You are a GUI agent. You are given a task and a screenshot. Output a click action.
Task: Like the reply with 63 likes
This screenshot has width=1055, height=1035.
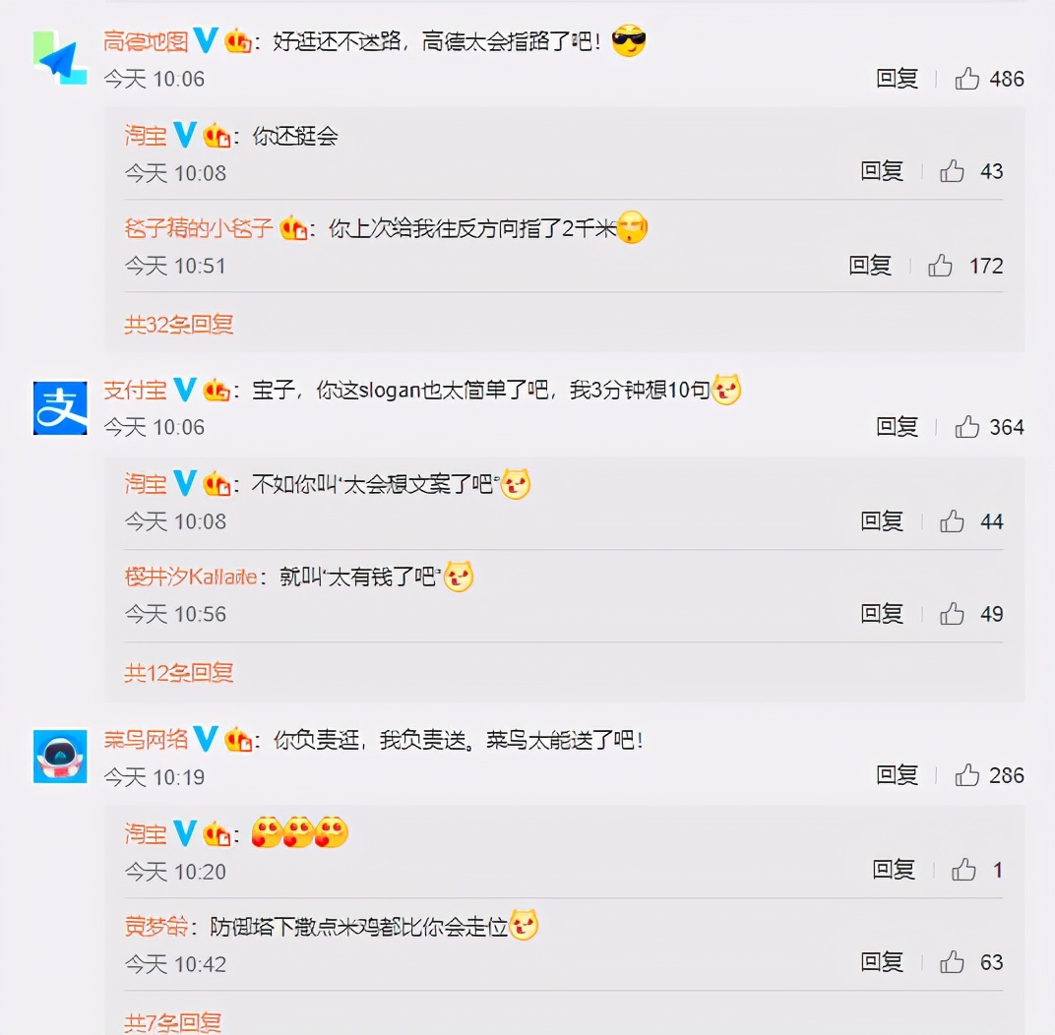pyautogui.click(x=952, y=961)
